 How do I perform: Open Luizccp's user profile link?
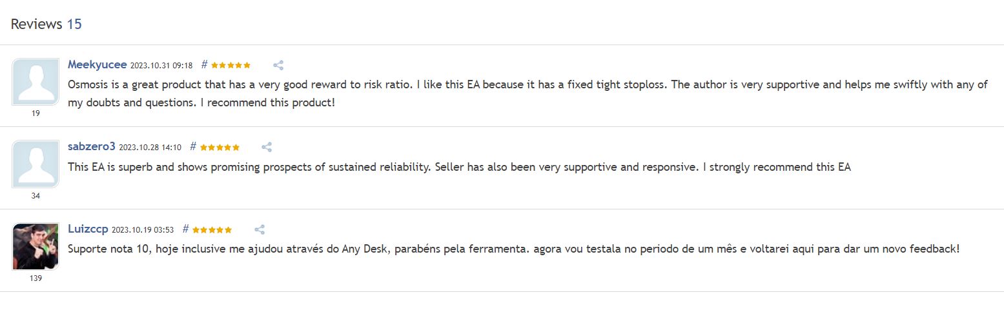click(88, 229)
